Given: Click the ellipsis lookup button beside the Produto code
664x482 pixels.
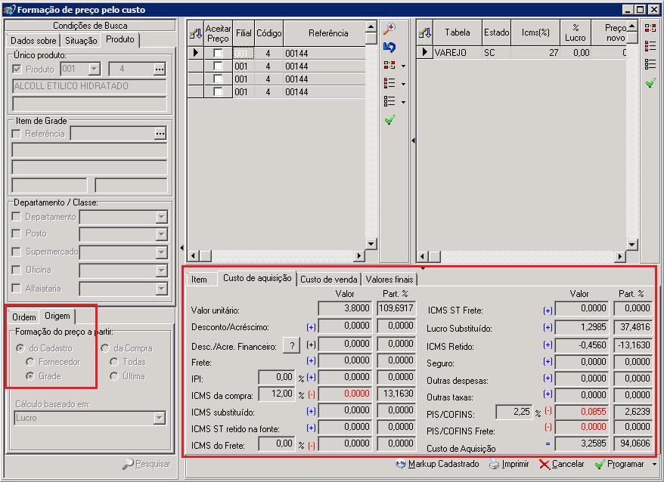Looking at the screenshot, I should pos(160,69).
